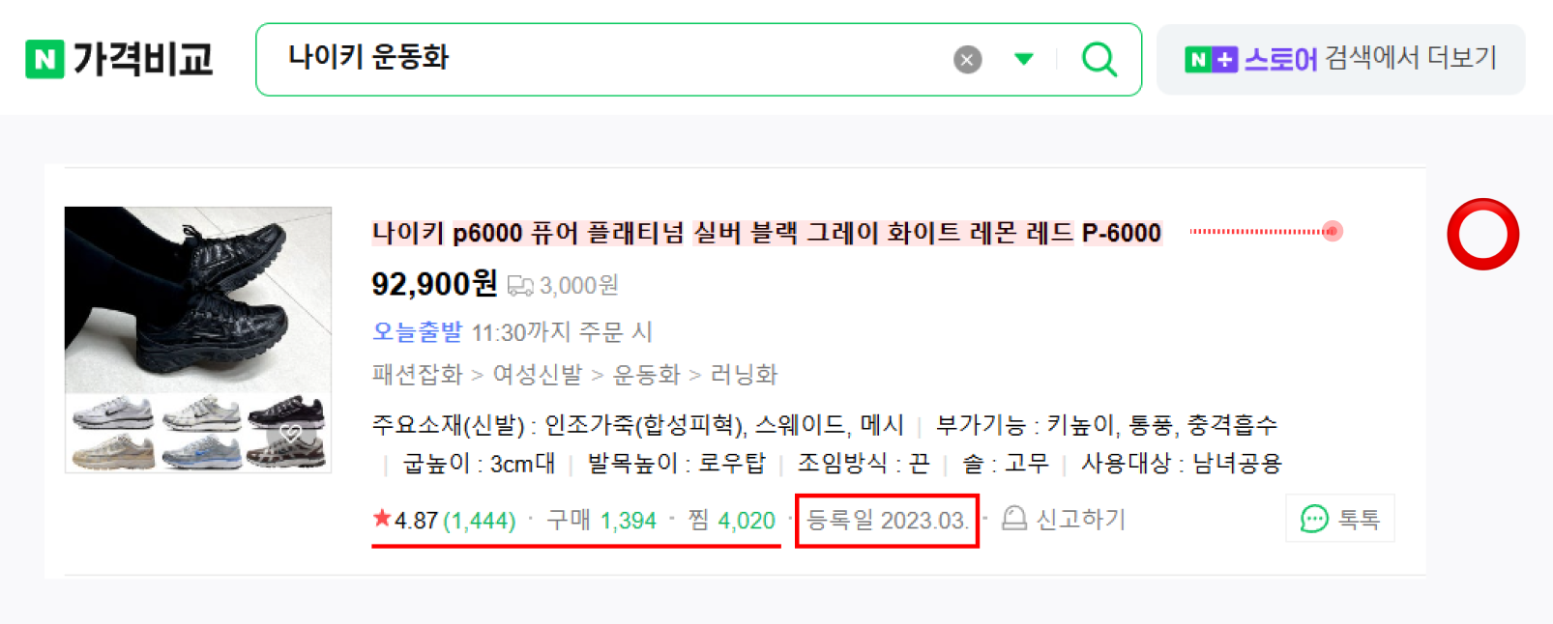Screen dimensions: 1553x624
Task: Select the 여성신발 category link
Action: pos(538,375)
